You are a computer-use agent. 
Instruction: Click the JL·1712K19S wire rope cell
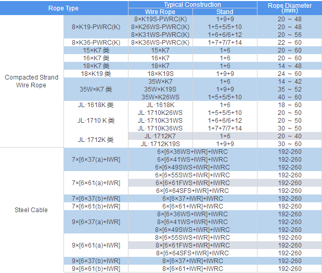pos(160,144)
